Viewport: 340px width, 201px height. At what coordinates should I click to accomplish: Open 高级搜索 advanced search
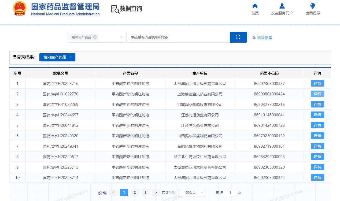coord(262,38)
